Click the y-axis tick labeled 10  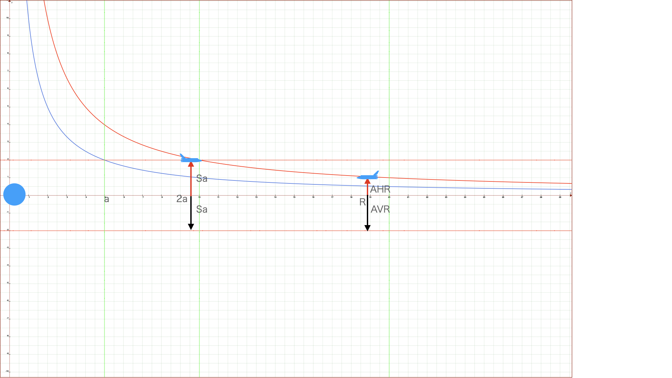[8, 18]
